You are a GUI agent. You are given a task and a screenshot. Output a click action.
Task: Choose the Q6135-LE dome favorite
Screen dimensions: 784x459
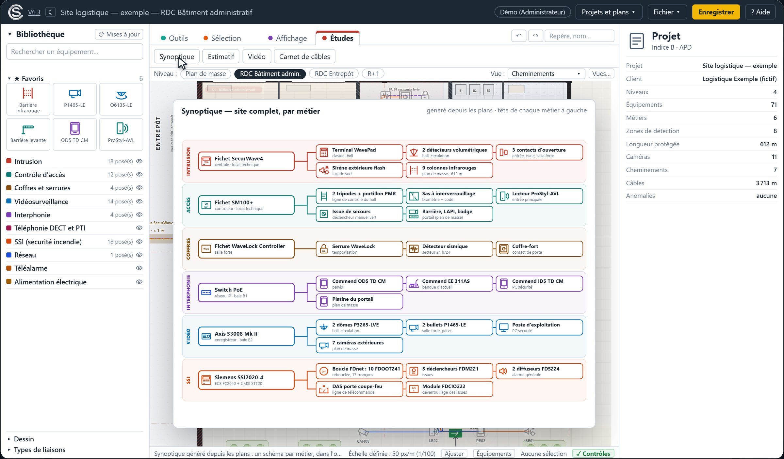click(121, 99)
